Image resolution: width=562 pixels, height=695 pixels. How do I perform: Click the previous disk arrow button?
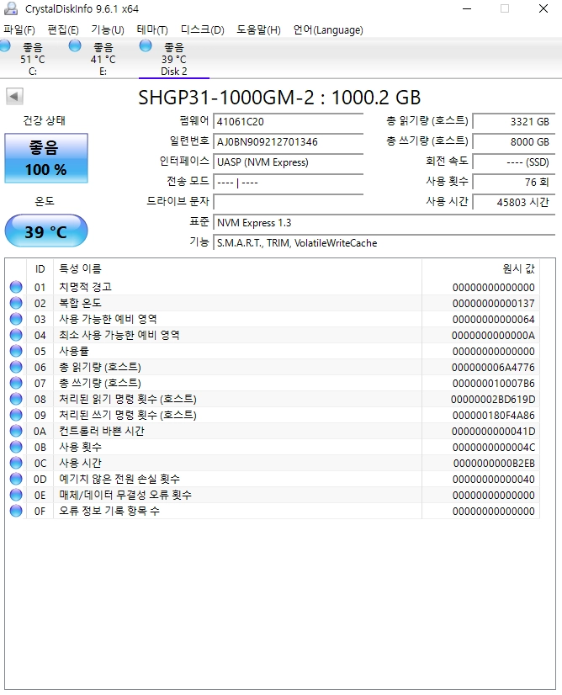[14, 96]
